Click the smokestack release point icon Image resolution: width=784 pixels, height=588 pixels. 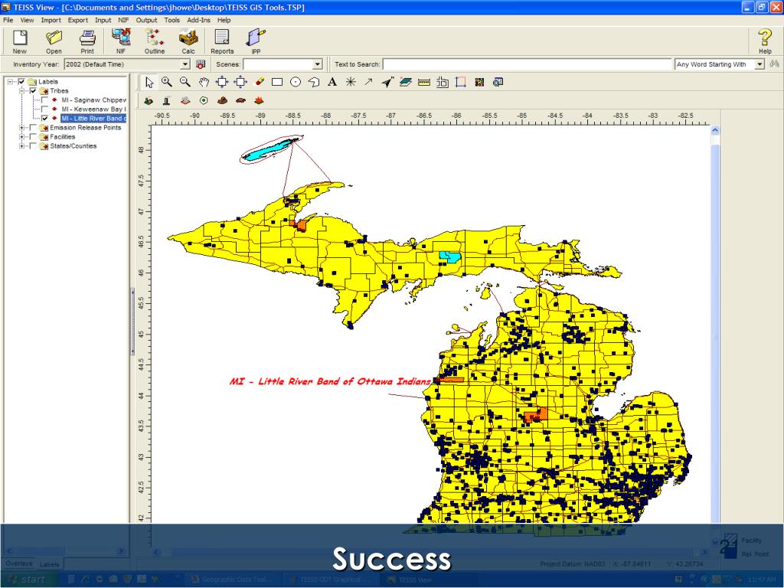tap(166, 100)
